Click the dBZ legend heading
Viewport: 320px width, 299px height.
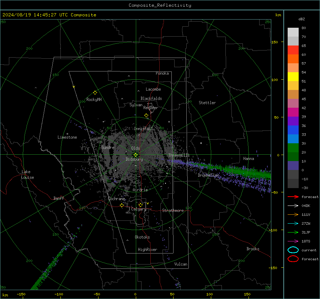(x=302, y=19)
